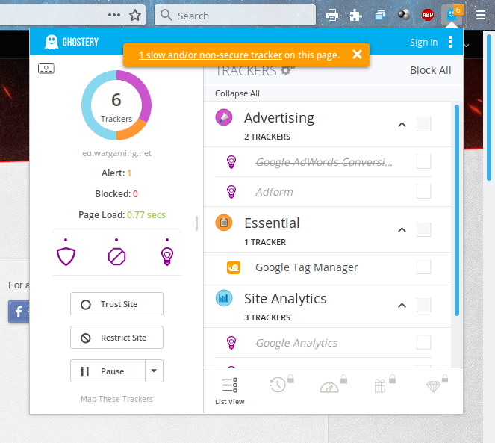Click Collapse All trackers
The image size is (495, 443).
(x=237, y=93)
